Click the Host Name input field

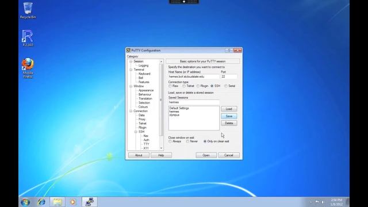pos(194,76)
